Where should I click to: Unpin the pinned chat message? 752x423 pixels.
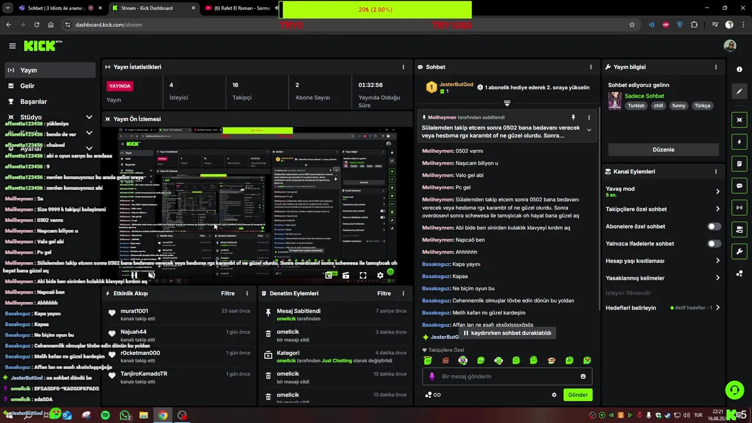pos(573,117)
